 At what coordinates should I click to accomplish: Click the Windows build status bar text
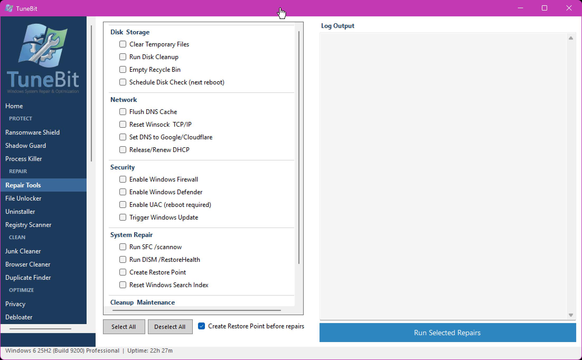(62, 350)
